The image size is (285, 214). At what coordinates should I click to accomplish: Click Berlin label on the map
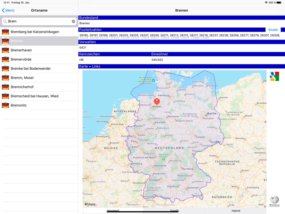(212, 113)
